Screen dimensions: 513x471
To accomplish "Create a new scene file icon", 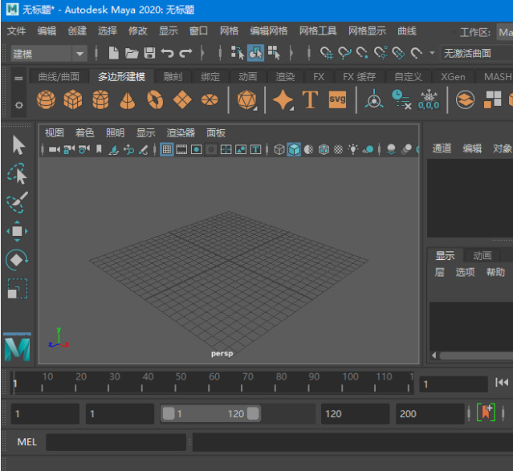I will (x=113, y=53).
